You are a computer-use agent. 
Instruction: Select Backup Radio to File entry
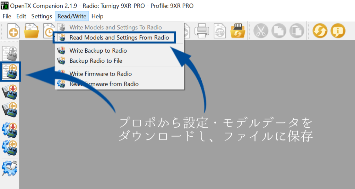point(120,61)
